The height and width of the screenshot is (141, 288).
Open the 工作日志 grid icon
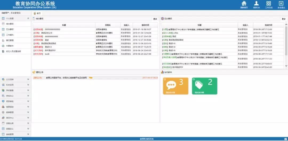(269, 3)
